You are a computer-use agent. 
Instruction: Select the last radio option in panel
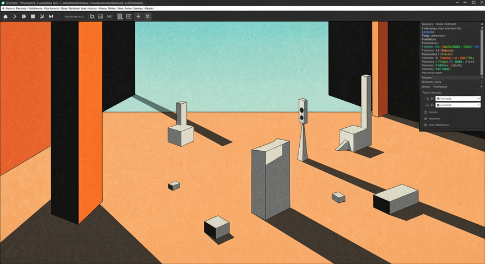[425, 125]
